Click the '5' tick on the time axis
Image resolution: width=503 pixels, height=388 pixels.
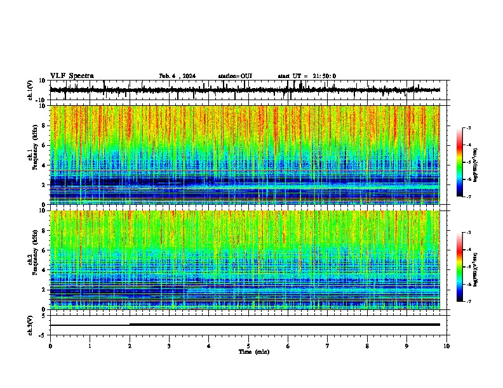(x=248, y=346)
